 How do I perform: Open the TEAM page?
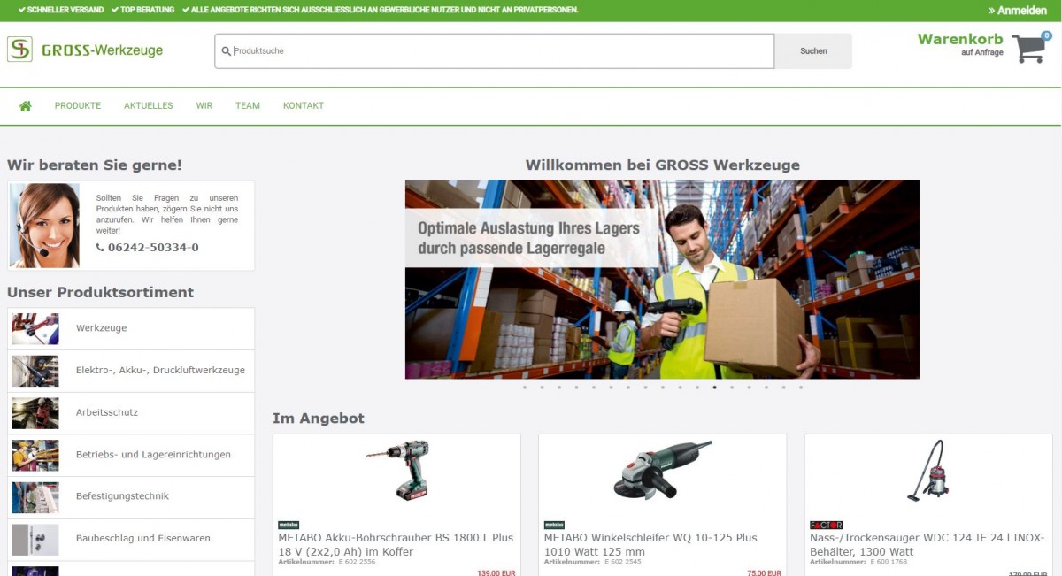pos(248,106)
